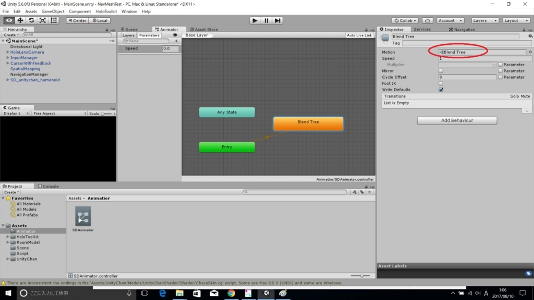Click the Step frame button
The width and height of the screenshot is (534, 300).
click(x=277, y=20)
